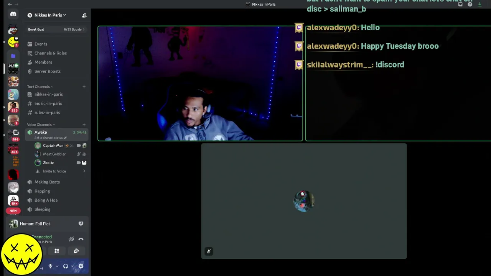Open the music-in-paris channel

(57, 103)
